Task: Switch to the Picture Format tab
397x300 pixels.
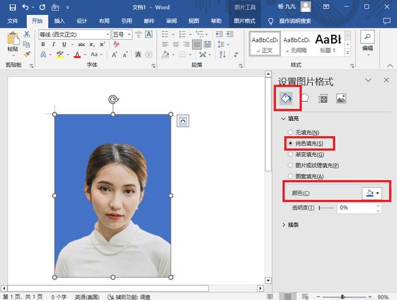Action: point(244,20)
